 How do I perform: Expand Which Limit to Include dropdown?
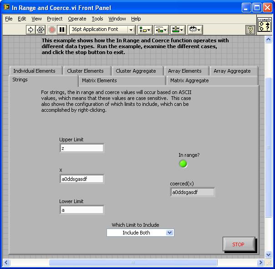pos(169,233)
